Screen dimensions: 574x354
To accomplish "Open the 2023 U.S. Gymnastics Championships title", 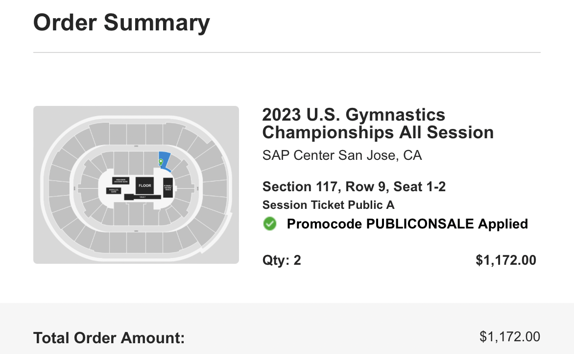I will pos(378,124).
